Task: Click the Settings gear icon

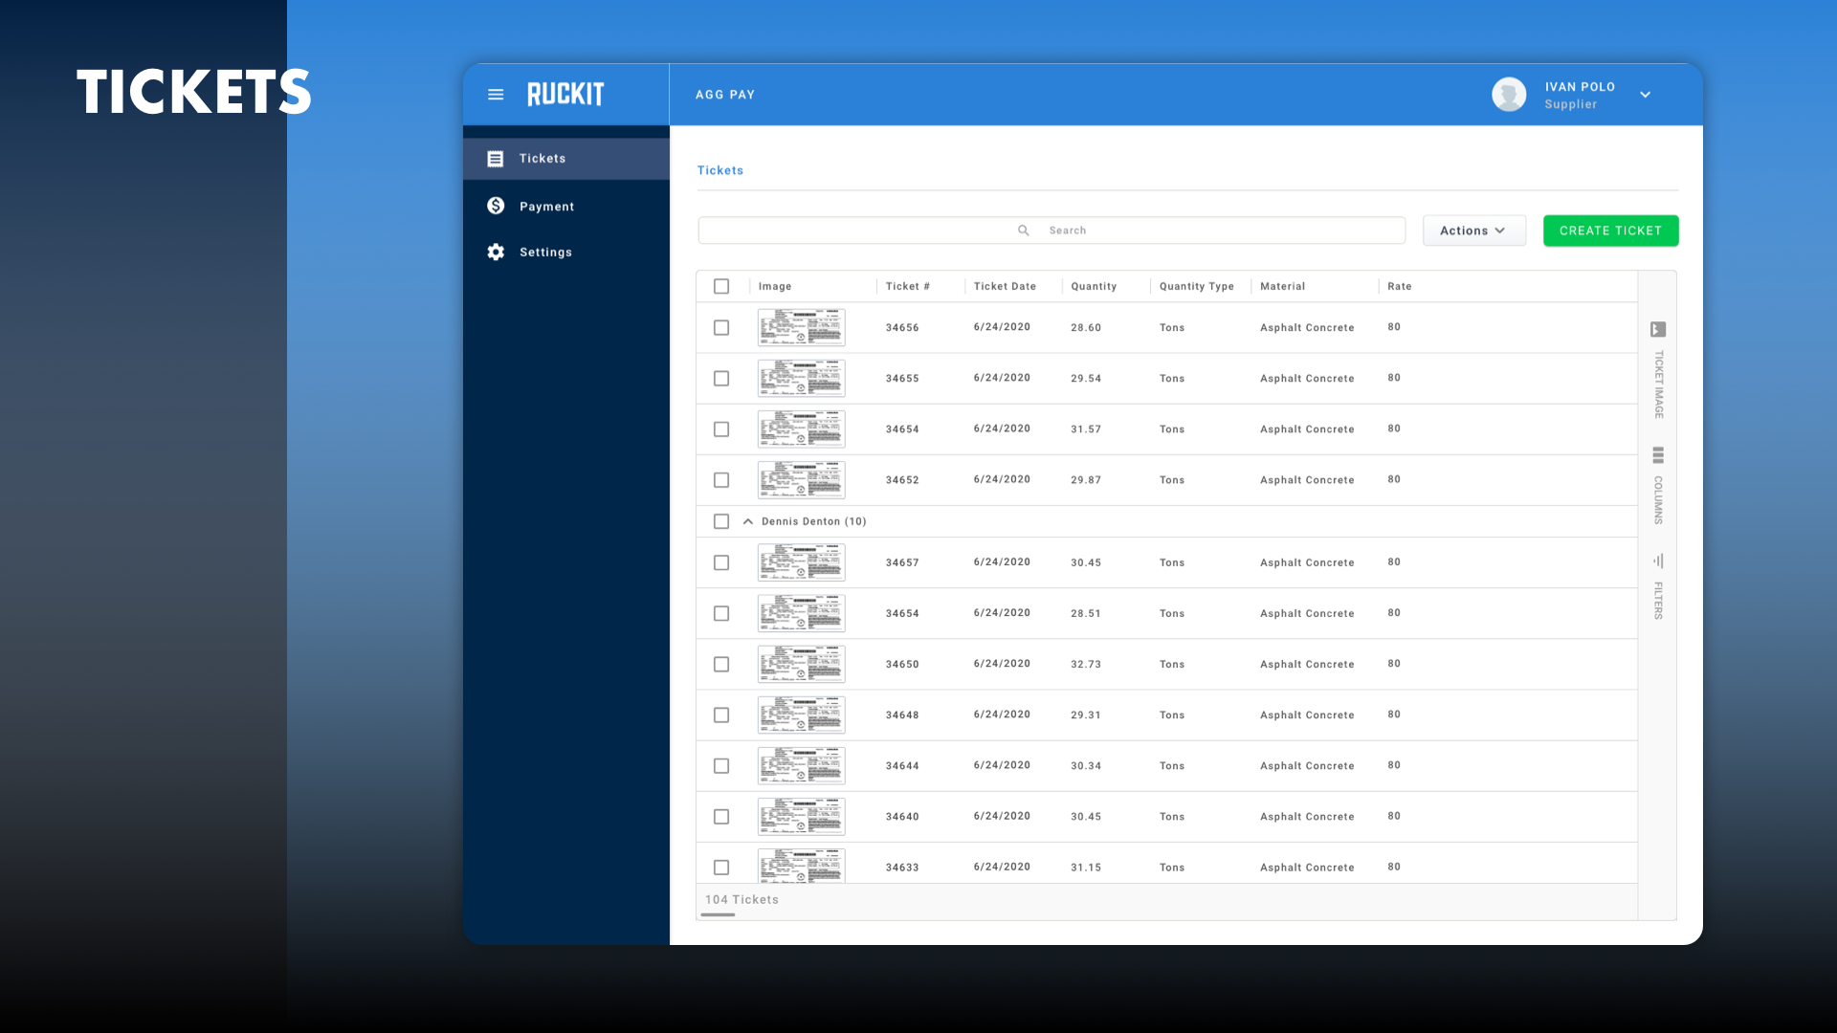Action: [496, 252]
